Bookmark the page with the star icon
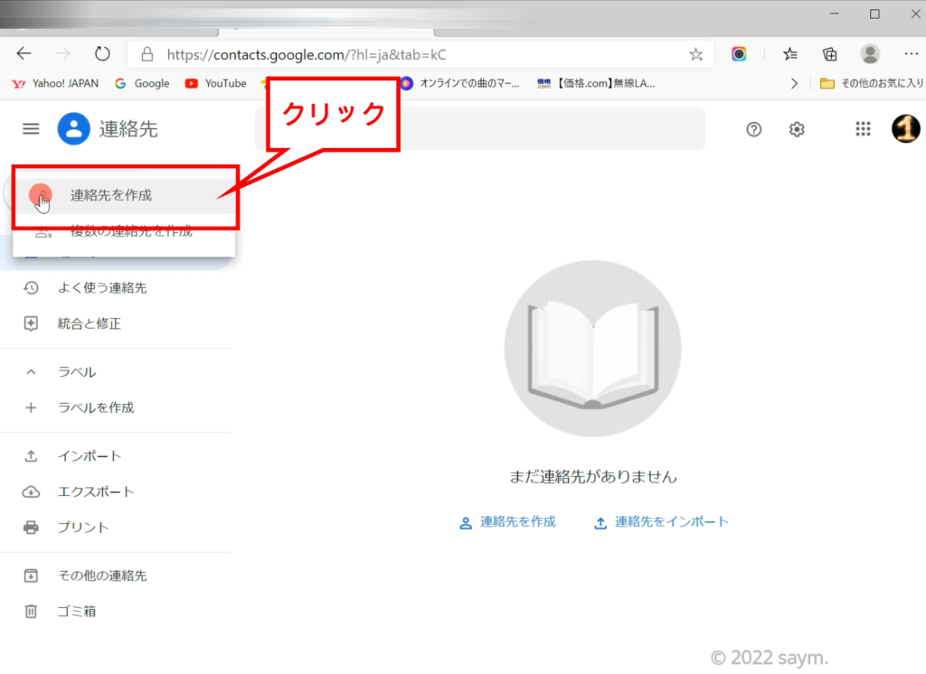This screenshot has width=926, height=674. (695, 54)
